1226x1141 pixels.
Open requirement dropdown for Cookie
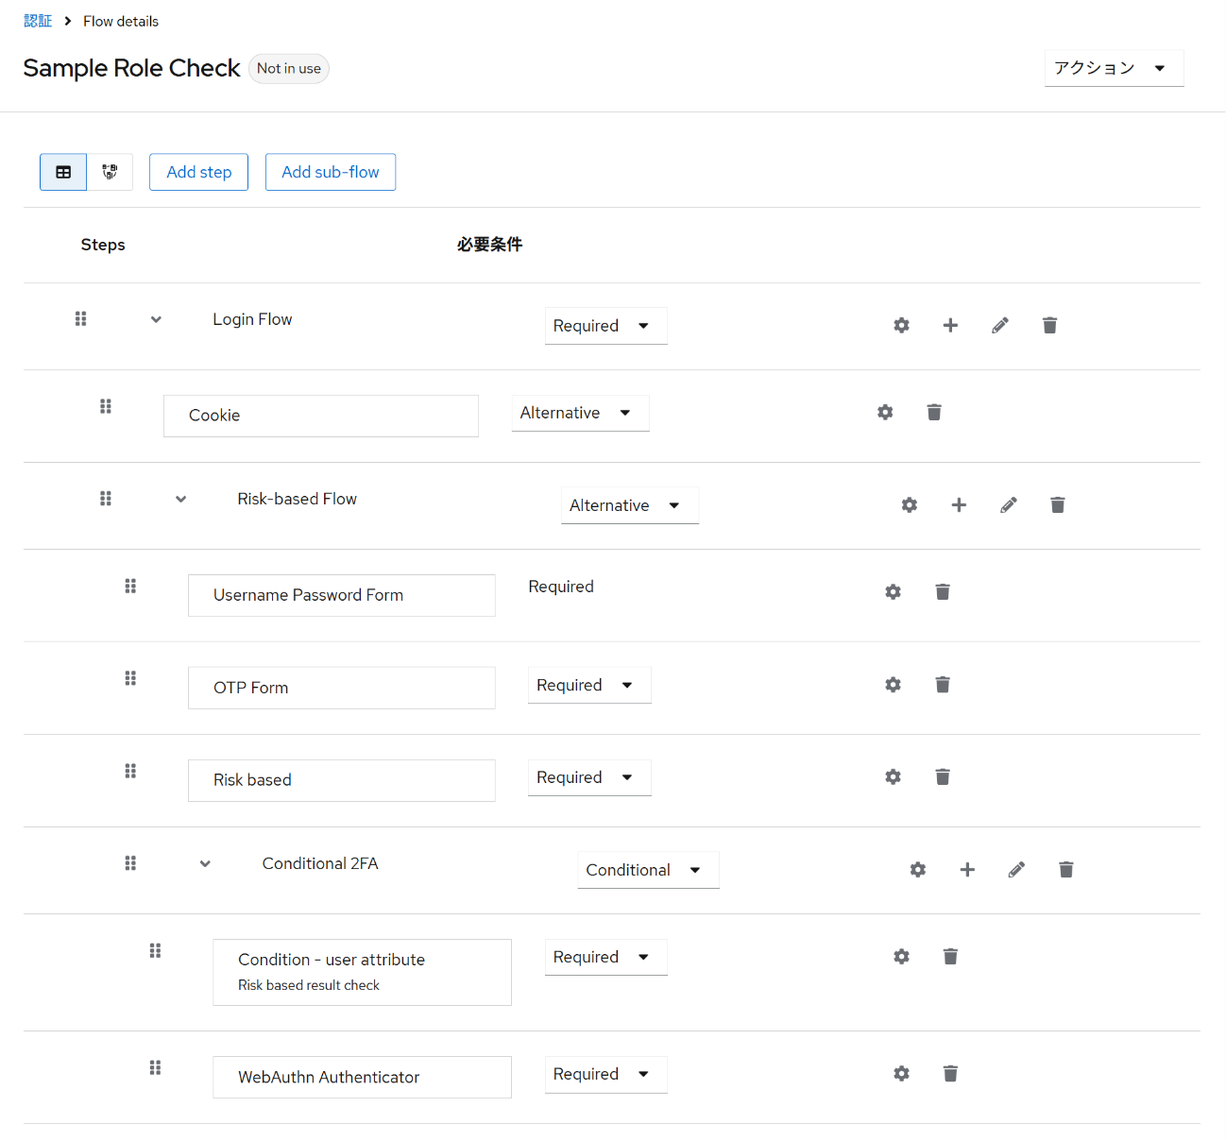(581, 413)
